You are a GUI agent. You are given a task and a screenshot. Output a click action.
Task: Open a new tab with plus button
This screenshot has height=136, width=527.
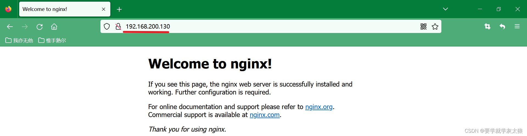(x=119, y=9)
